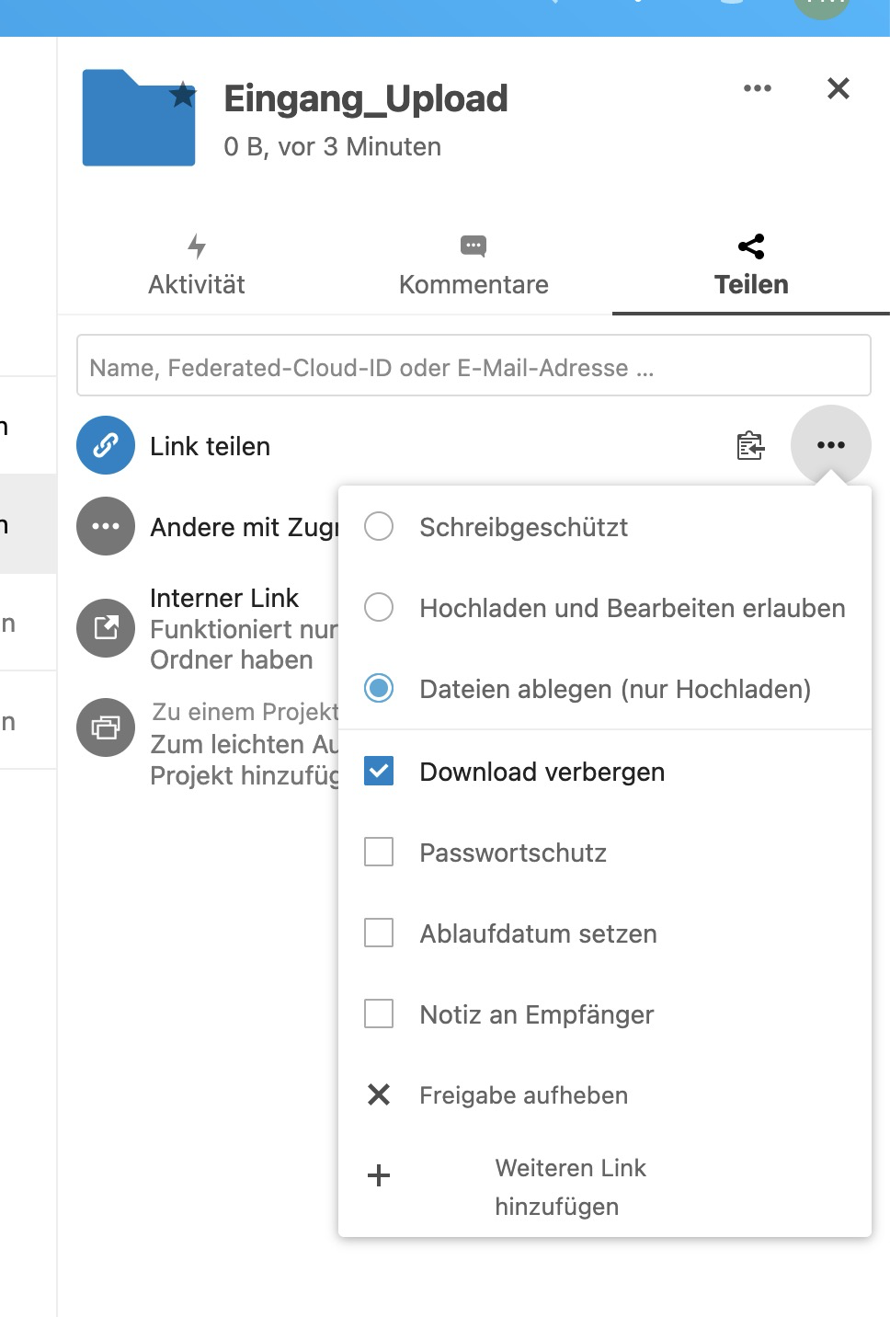Collapse the Link teilen options menu
Viewport: 890px width, 1317px height.
click(x=830, y=446)
